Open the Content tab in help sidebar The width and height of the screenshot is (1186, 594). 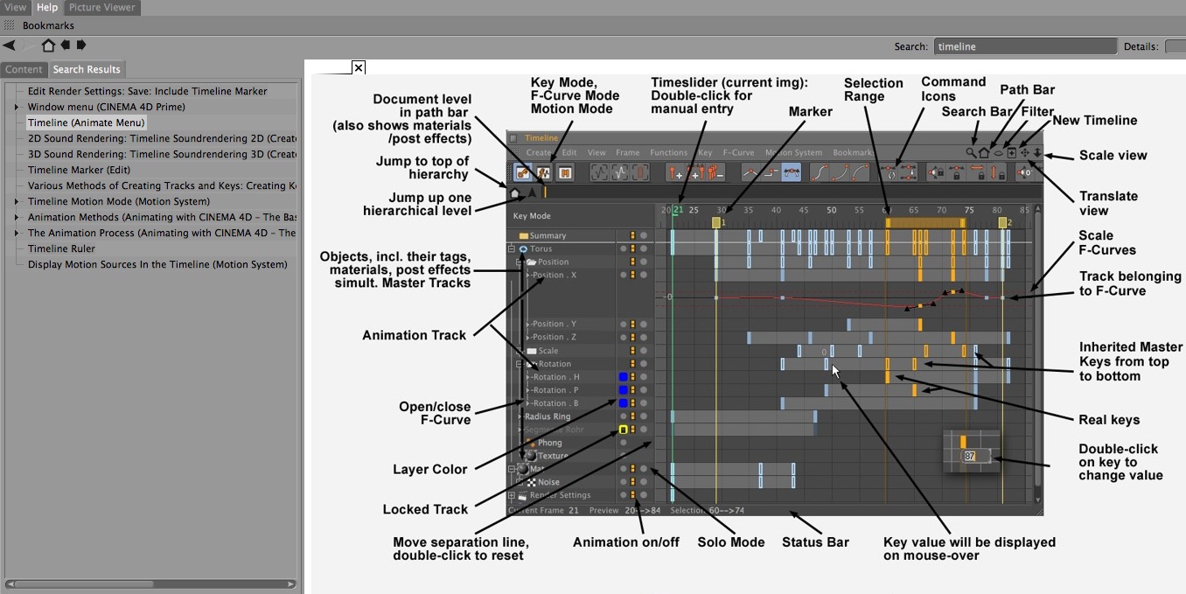click(24, 69)
